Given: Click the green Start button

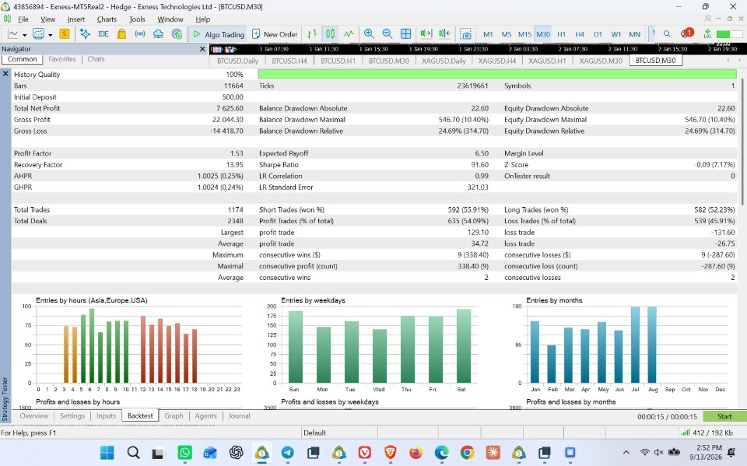Looking at the screenshot, I should 724,416.
